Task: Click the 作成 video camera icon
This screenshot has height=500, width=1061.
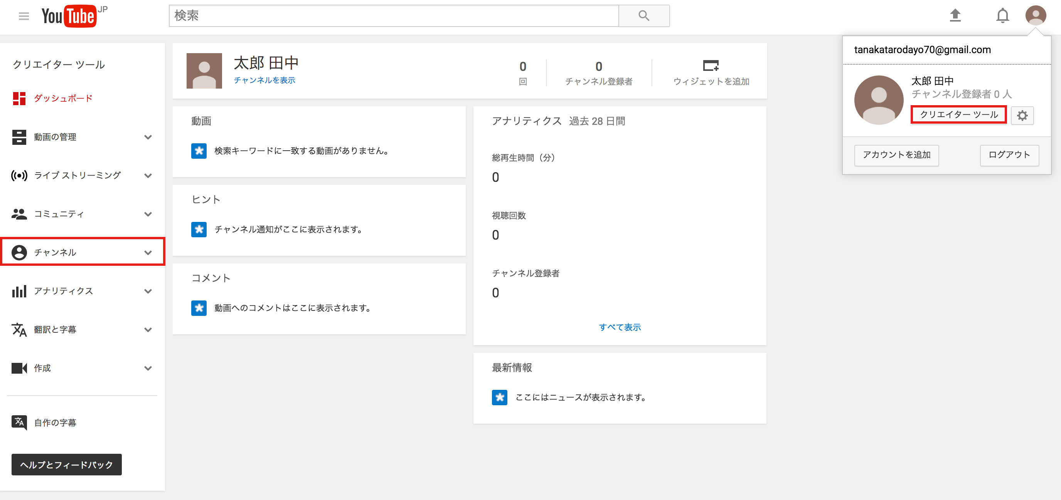Action: [19, 368]
